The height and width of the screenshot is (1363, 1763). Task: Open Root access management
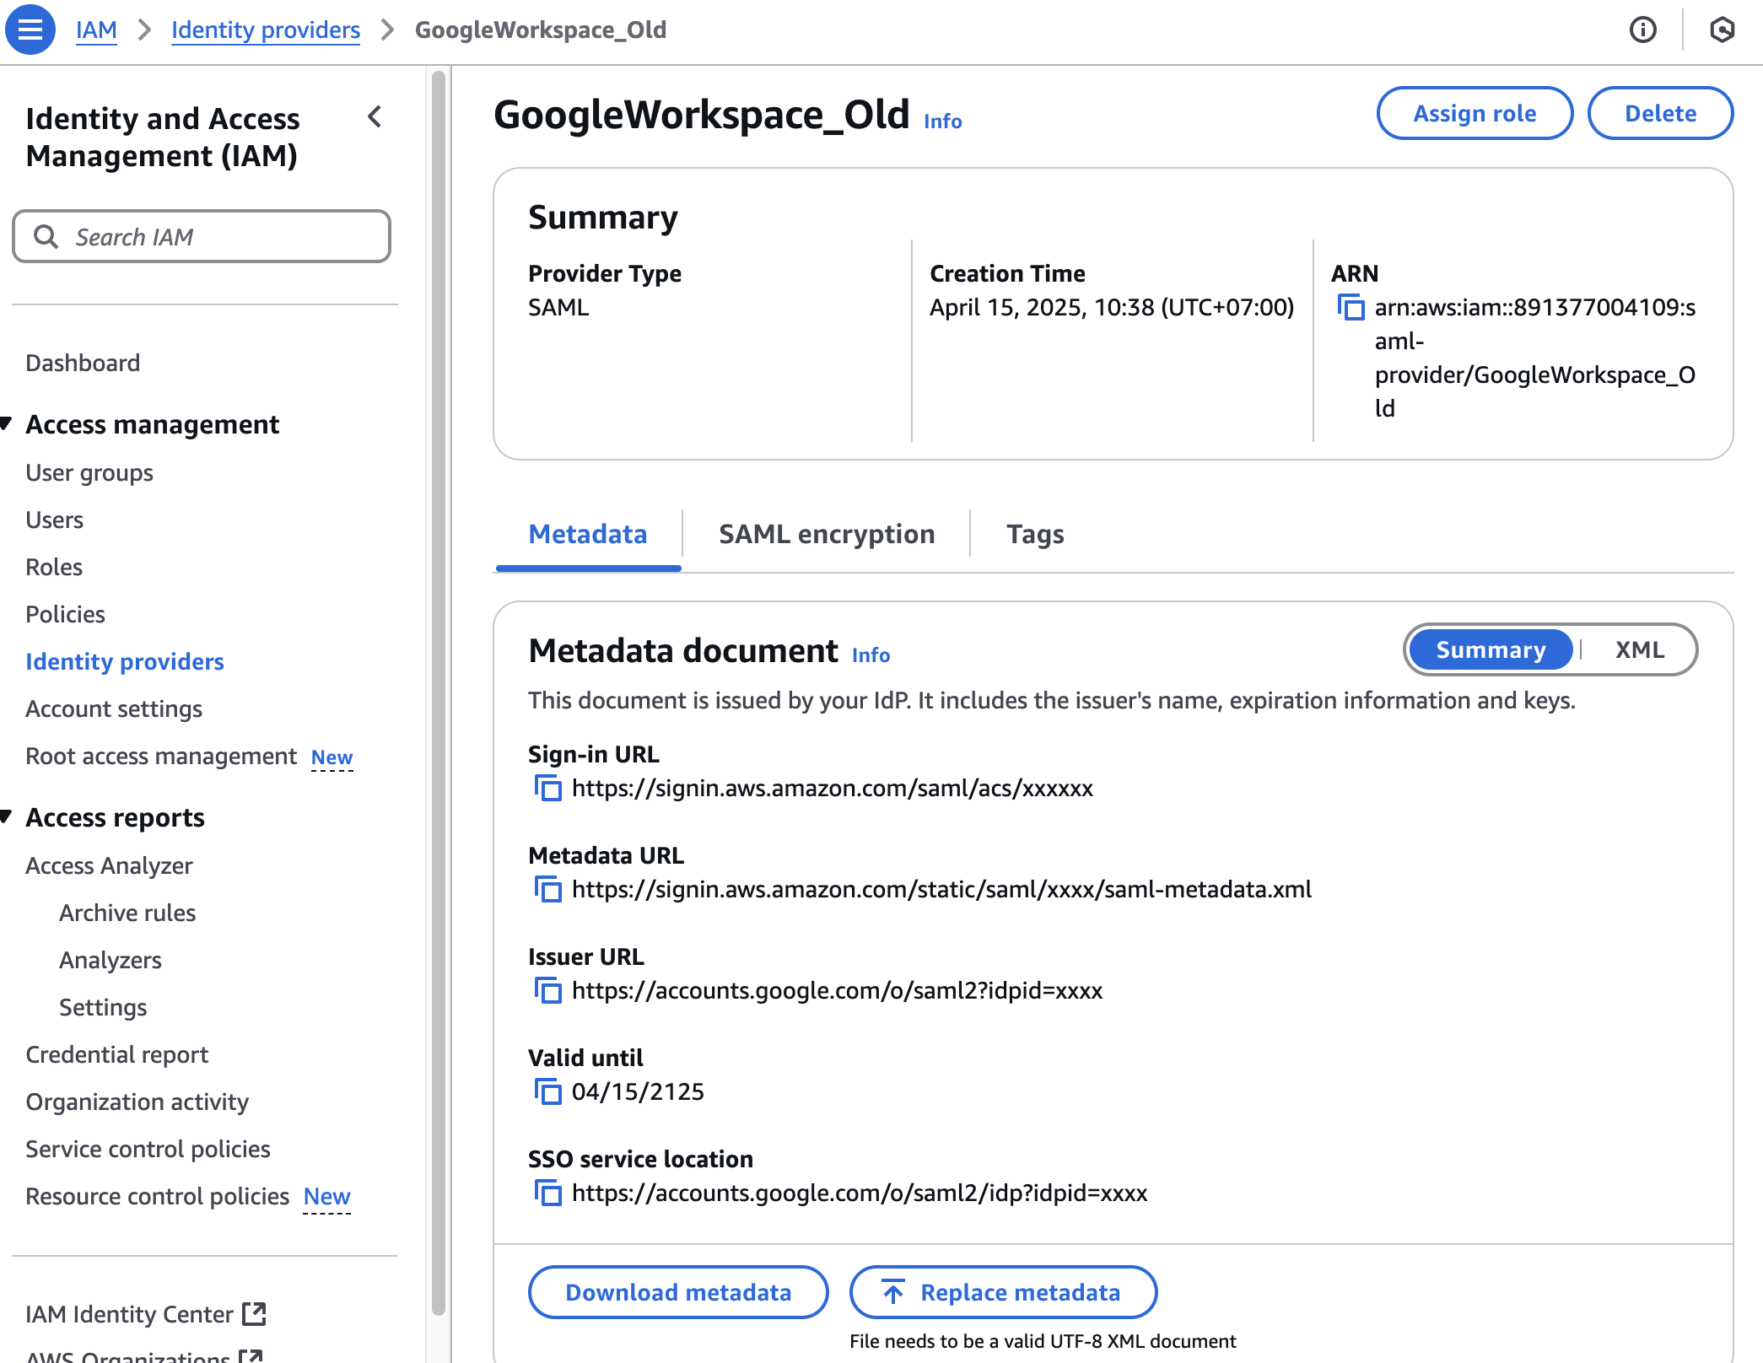[x=161, y=756]
